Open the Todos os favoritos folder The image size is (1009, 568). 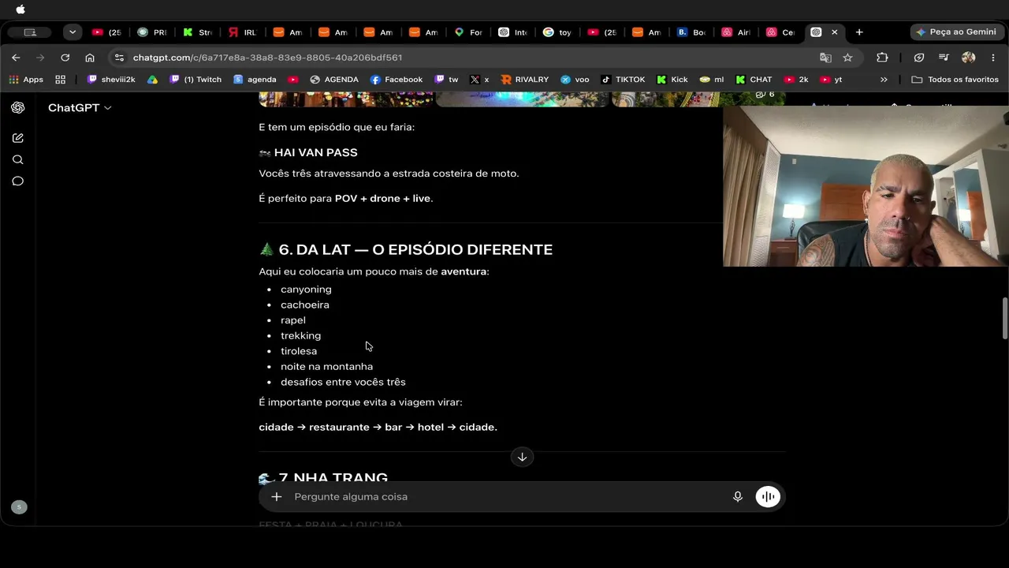[x=955, y=80]
